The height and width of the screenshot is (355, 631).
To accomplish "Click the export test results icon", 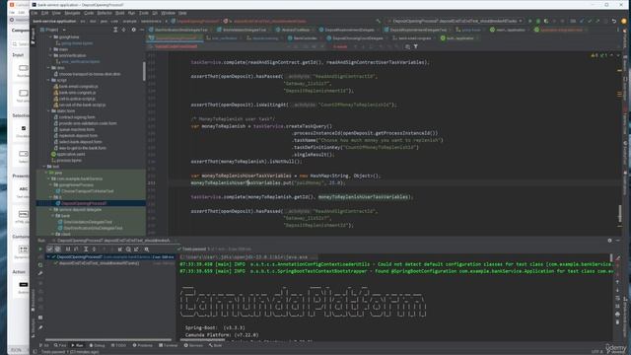I will [x=136, y=249].
